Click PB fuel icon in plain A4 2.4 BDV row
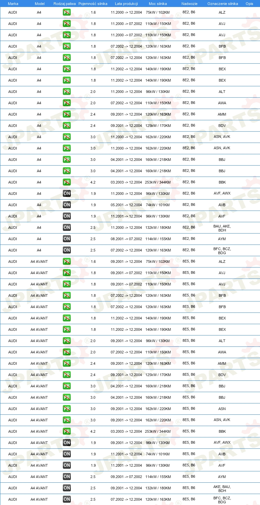Image resolution: width=260 pixels, height=505 pixels. pyautogui.click(x=67, y=126)
